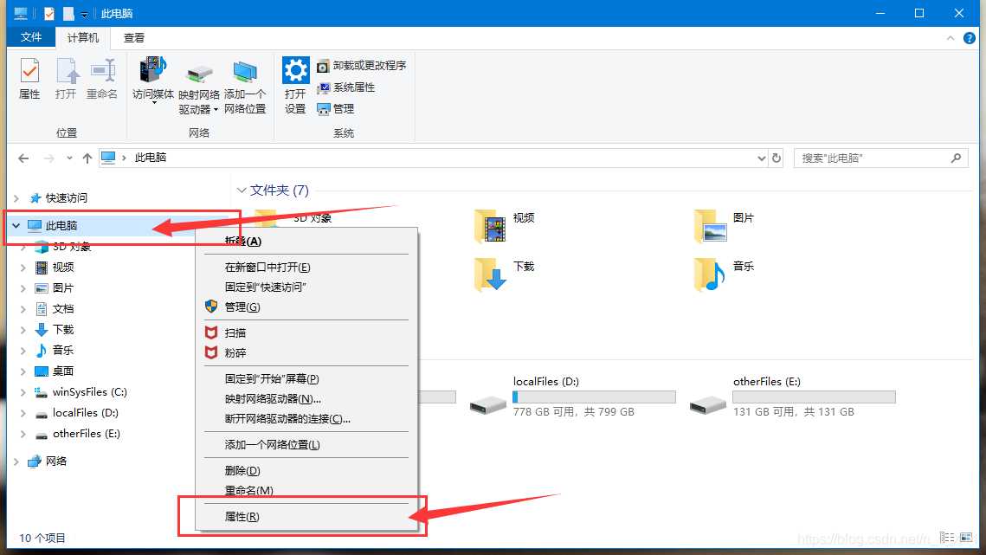The width and height of the screenshot is (986, 555).
Task: Go up one level with Up arrow
Action: [87, 158]
